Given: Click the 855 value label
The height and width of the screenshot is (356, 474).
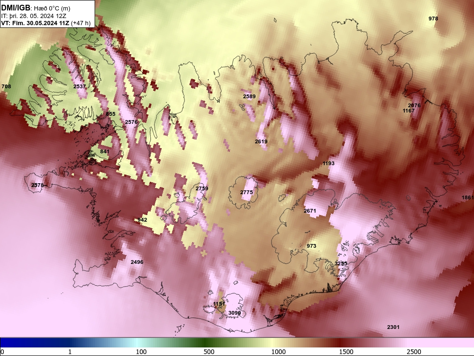Looking at the screenshot, I should pos(110,114).
